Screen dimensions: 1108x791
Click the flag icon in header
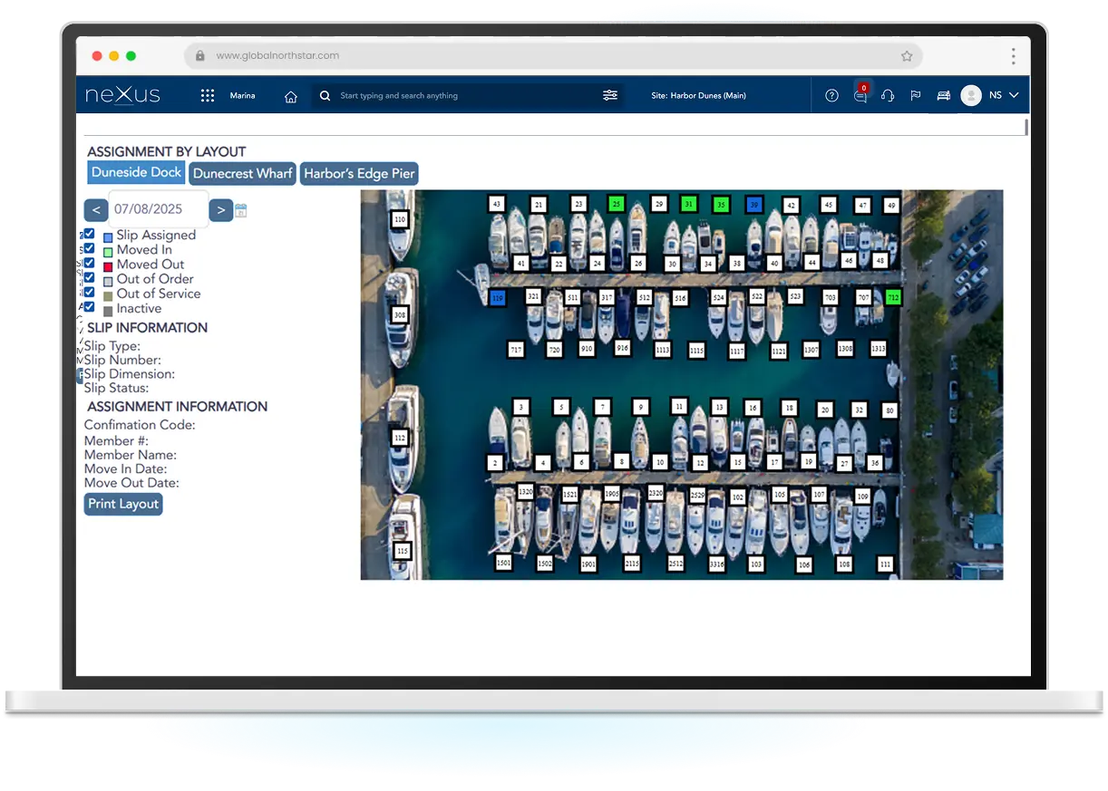pyautogui.click(x=916, y=95)
